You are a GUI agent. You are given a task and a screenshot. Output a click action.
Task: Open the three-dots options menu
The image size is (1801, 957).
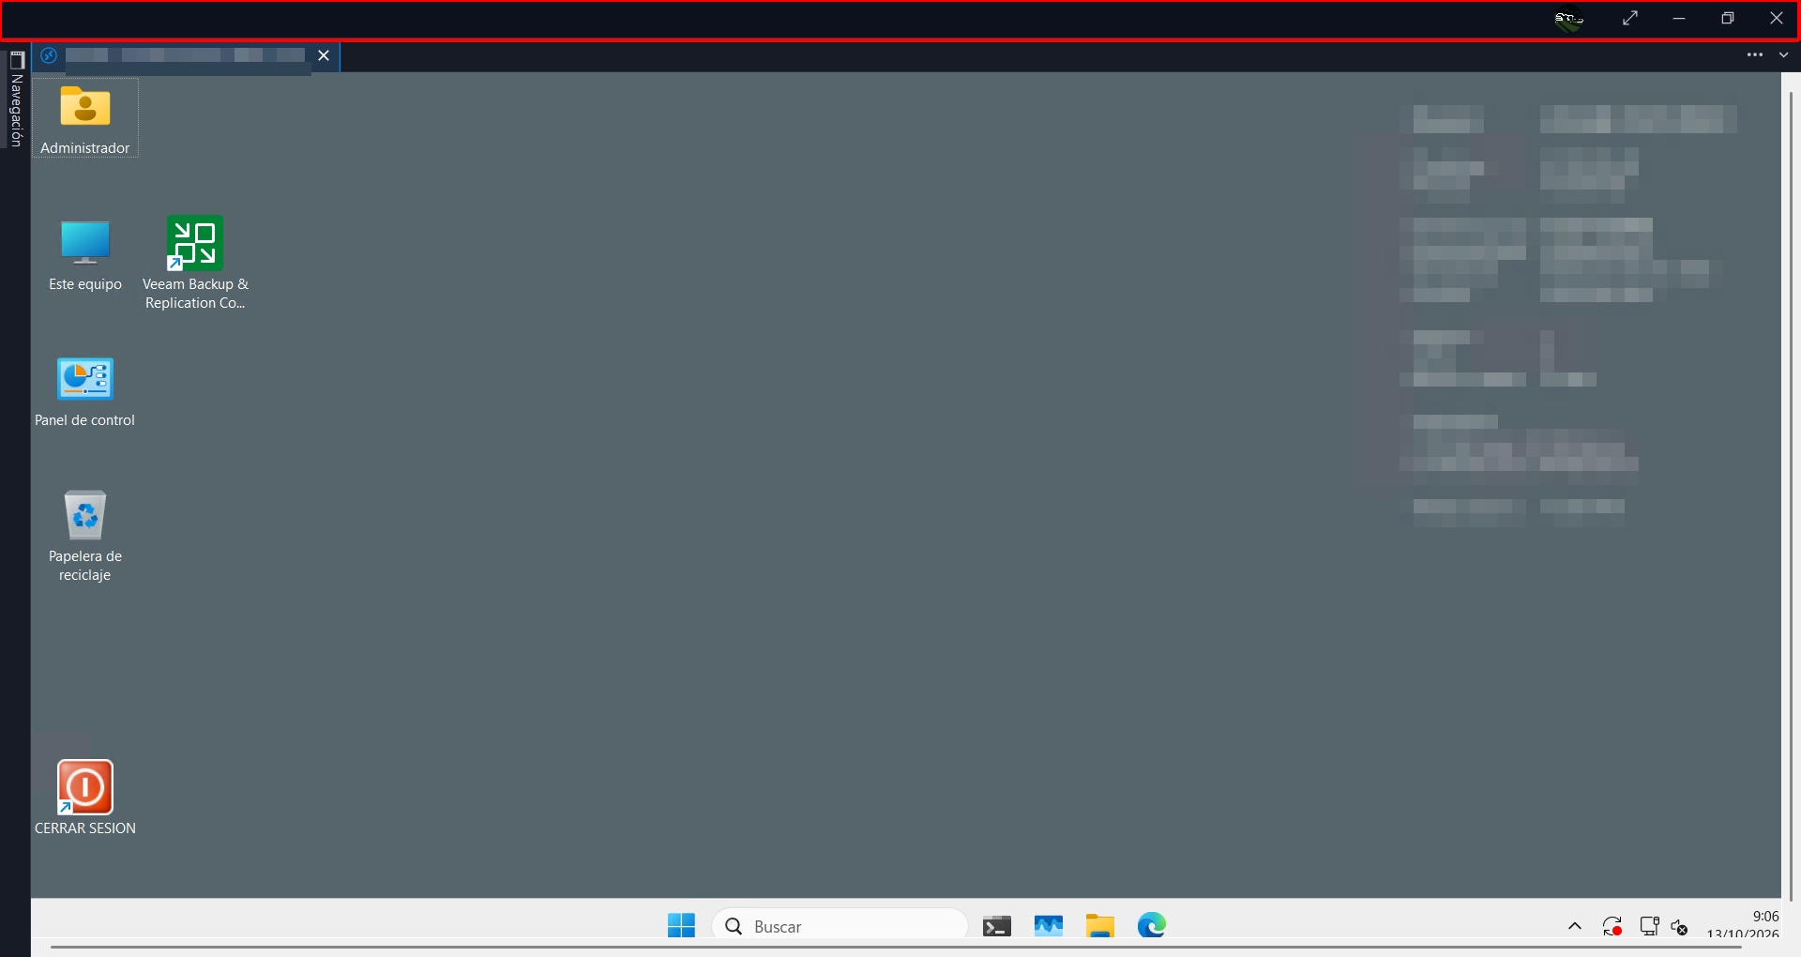[x=1755, y=55]
